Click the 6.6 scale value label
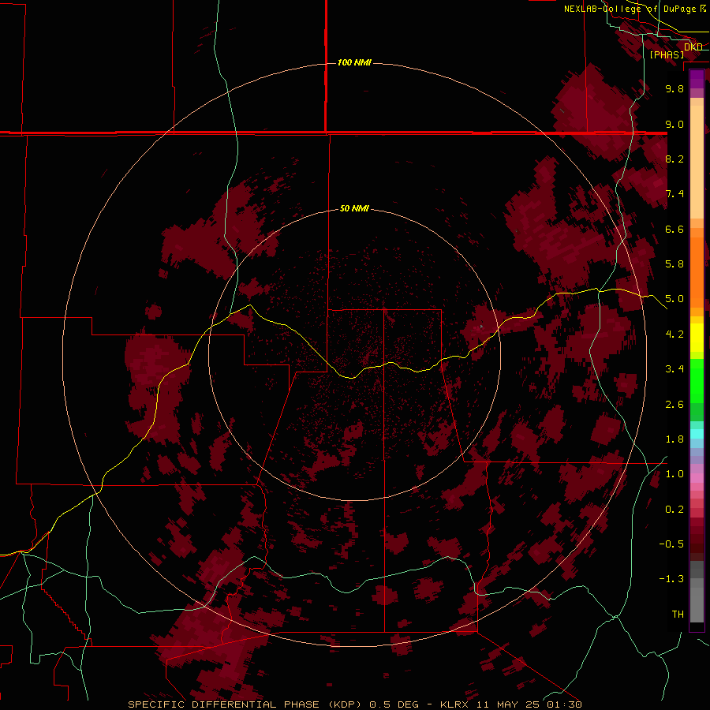710x710 pixels. tap(674, 229)
